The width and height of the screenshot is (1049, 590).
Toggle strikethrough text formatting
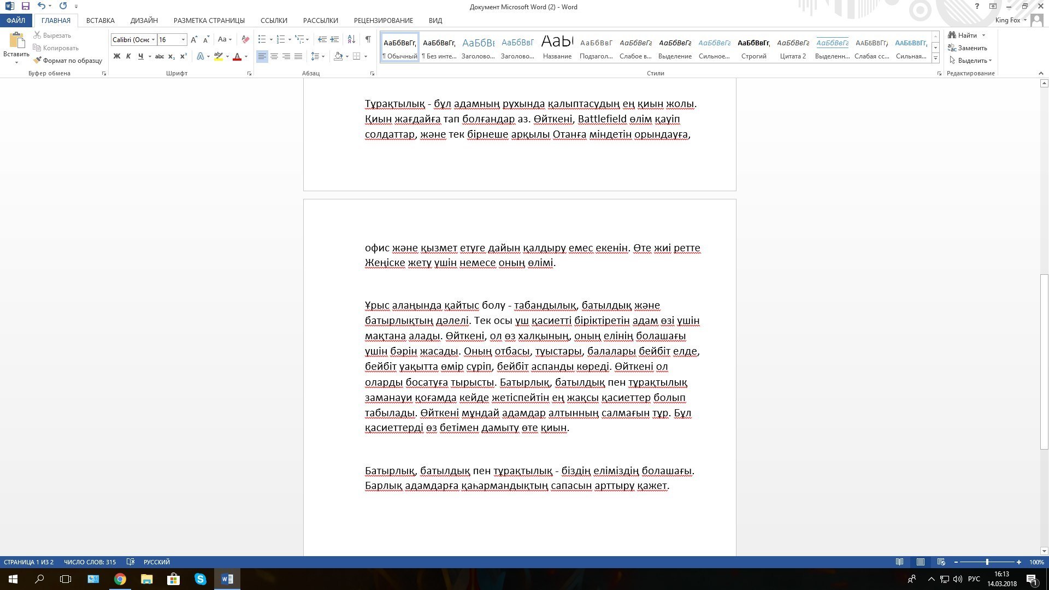(x=159, y=56)
